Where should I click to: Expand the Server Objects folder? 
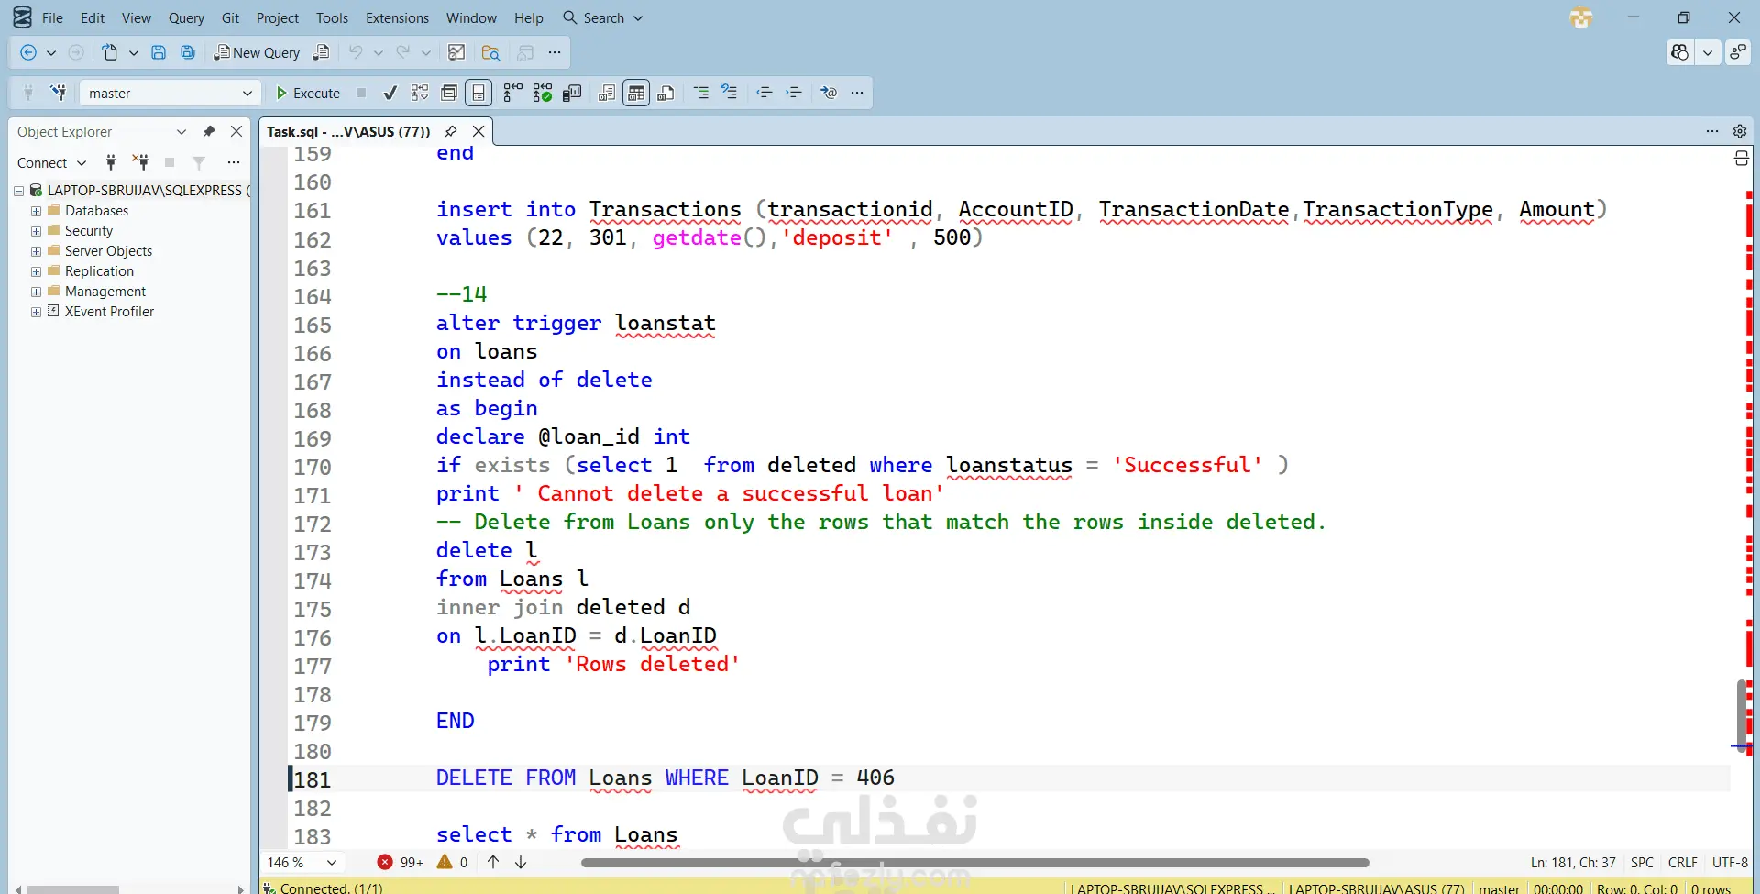point(36,251)
